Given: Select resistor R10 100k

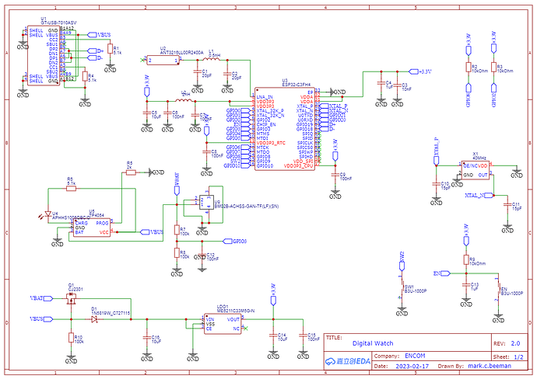Looking at the screenshot, I should [x=71, y=338].
